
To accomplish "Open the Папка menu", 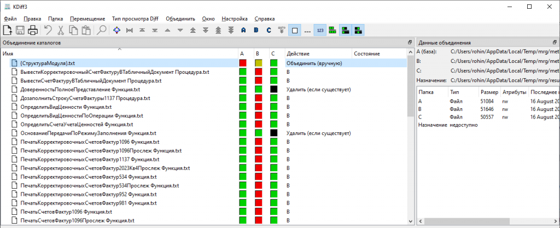I will click(55, 19).
